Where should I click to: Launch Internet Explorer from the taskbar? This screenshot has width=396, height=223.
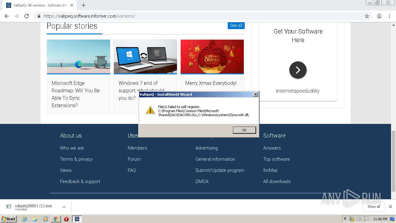(x=24, y=219)
